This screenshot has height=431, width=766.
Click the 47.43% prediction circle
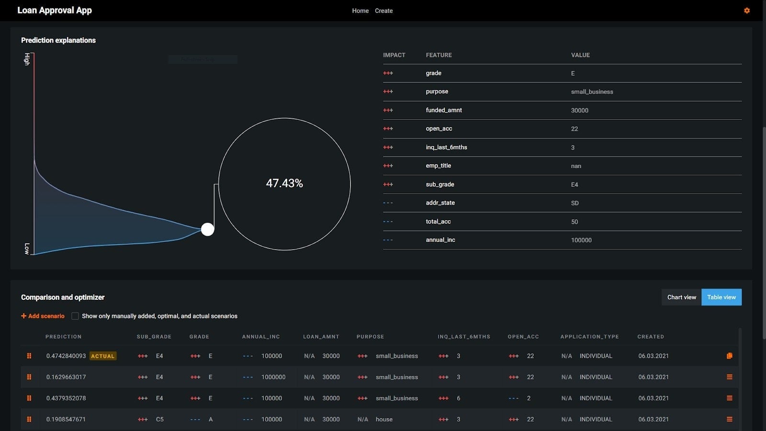[x=284, y=184]
